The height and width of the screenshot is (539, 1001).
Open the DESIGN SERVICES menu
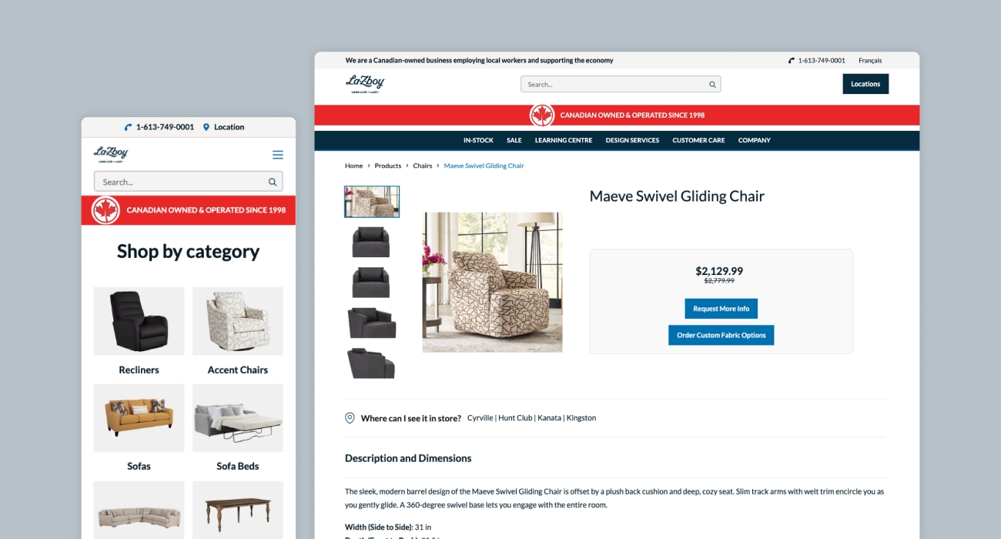[632, 140]
